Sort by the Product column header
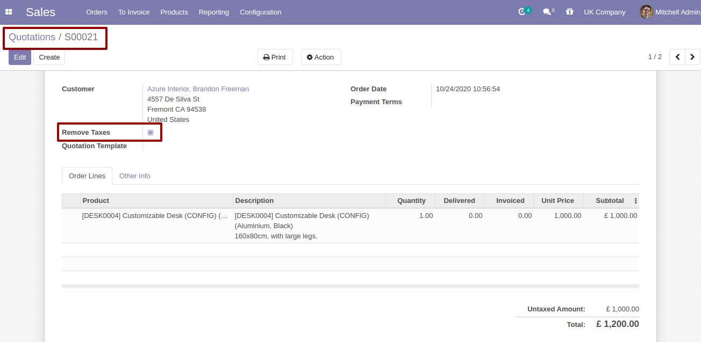Screen dimensions: 701x342 (156, 201)
